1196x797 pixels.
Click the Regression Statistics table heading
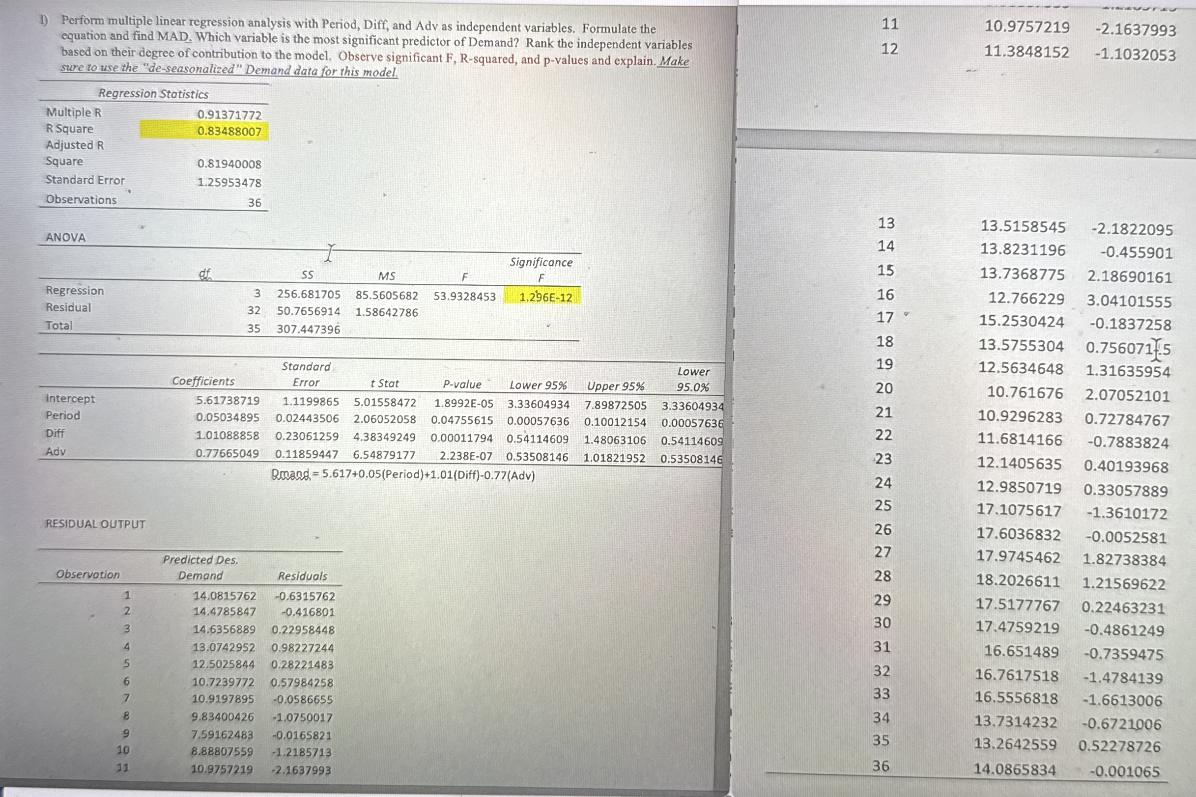click(153, 93)
